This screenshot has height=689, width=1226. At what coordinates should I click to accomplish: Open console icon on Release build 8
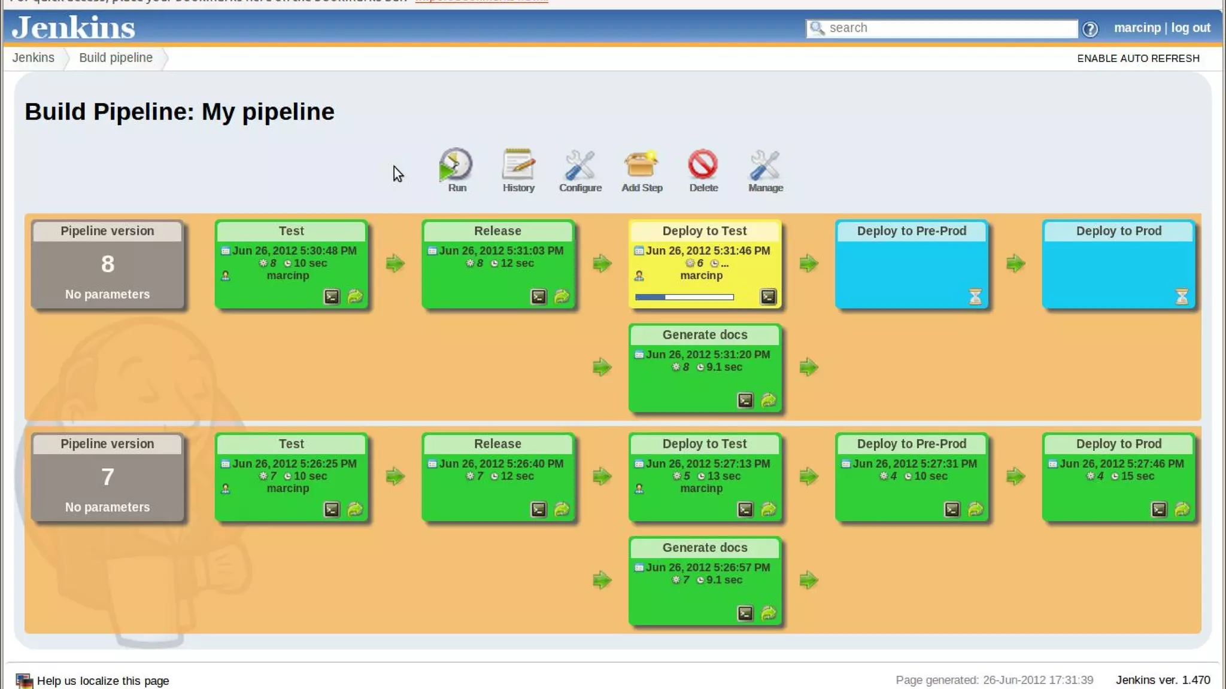pyautogui.click(x=538, y=297)
